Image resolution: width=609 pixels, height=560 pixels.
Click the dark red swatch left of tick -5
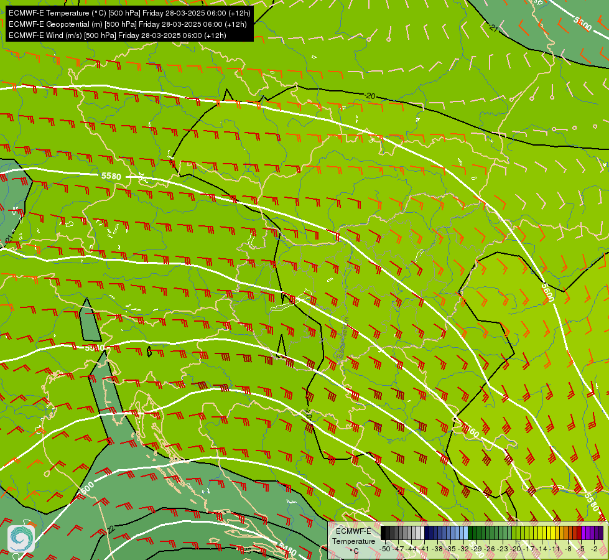pos(579,533)
